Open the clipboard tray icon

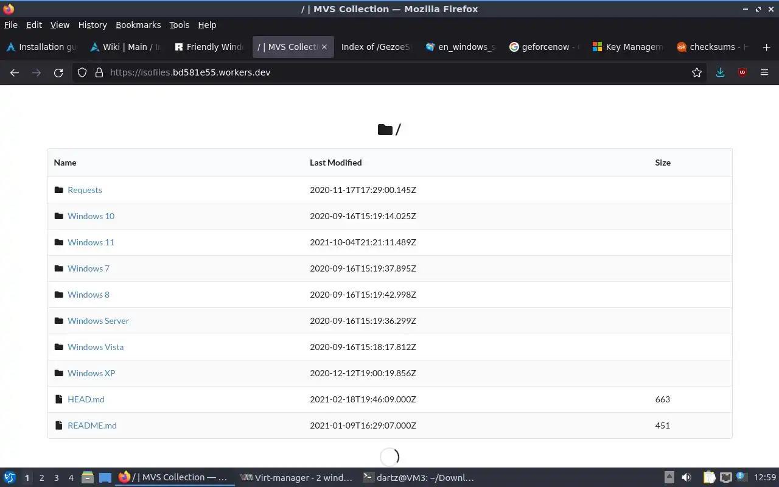pyautogui.click(x=709, y=477)
